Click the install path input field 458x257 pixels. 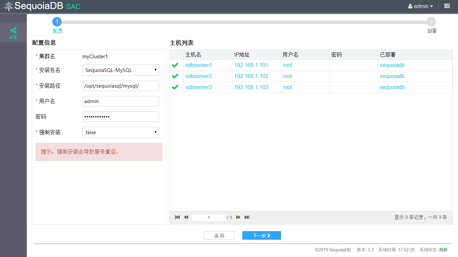click(120, 86)
